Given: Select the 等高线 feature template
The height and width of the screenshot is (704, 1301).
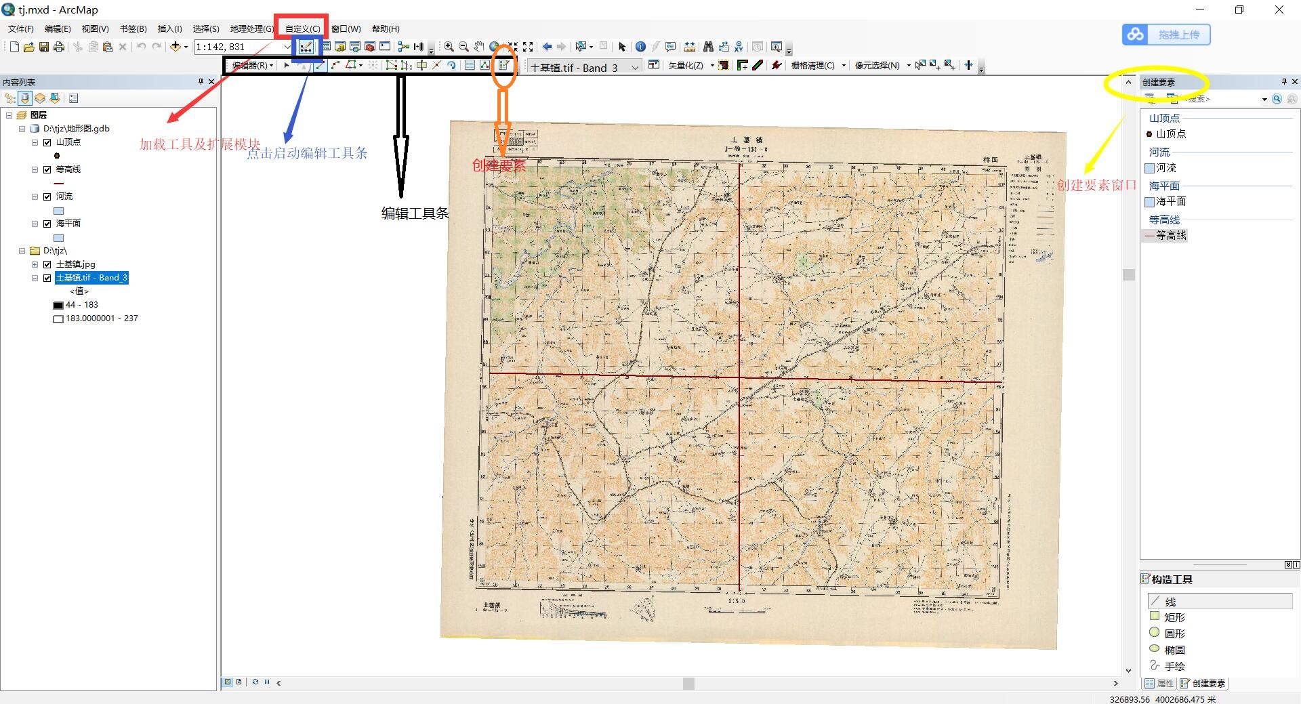Looking at the screenshot, I should click(1165, 235).
